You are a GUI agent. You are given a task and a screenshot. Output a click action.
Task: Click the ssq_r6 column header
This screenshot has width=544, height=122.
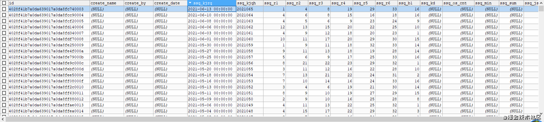pyautogui.click(x=387, y=3)
